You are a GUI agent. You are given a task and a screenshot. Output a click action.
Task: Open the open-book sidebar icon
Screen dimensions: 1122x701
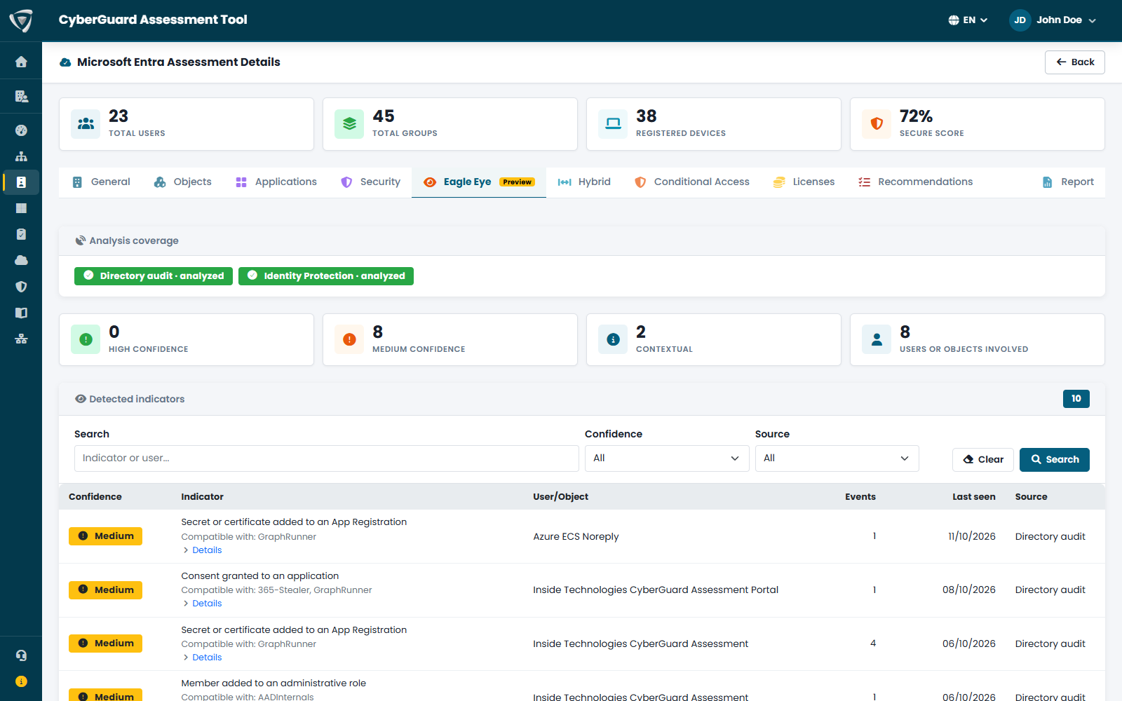tap(21, 313)
